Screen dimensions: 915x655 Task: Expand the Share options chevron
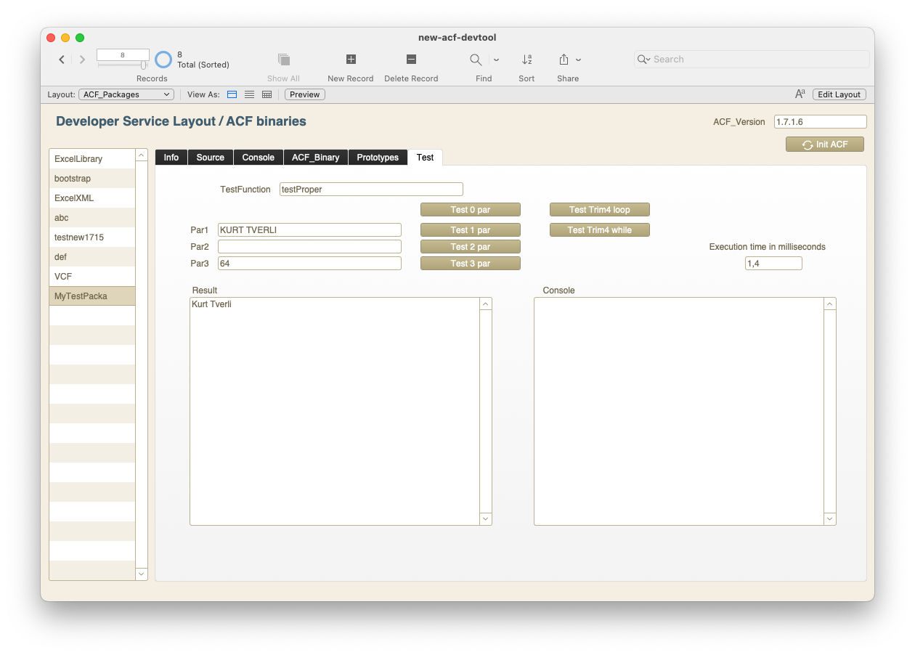coord(579,60)
